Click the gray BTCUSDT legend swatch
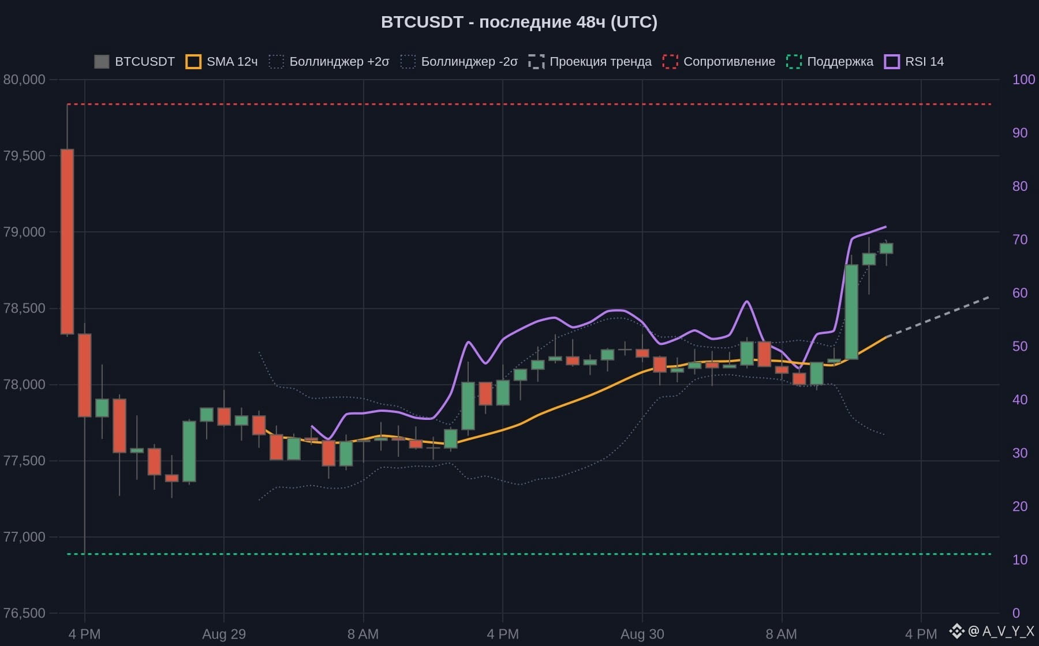Image resolution: width=1039 pixels, height=646 pixels. [x=102, y=62]
